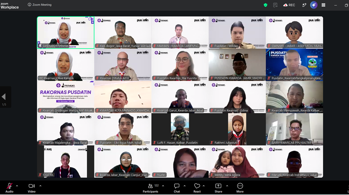Expand the Share options caret
This screenshot has height=195, width=349.
pyautogui.click(x=227, y=186)
